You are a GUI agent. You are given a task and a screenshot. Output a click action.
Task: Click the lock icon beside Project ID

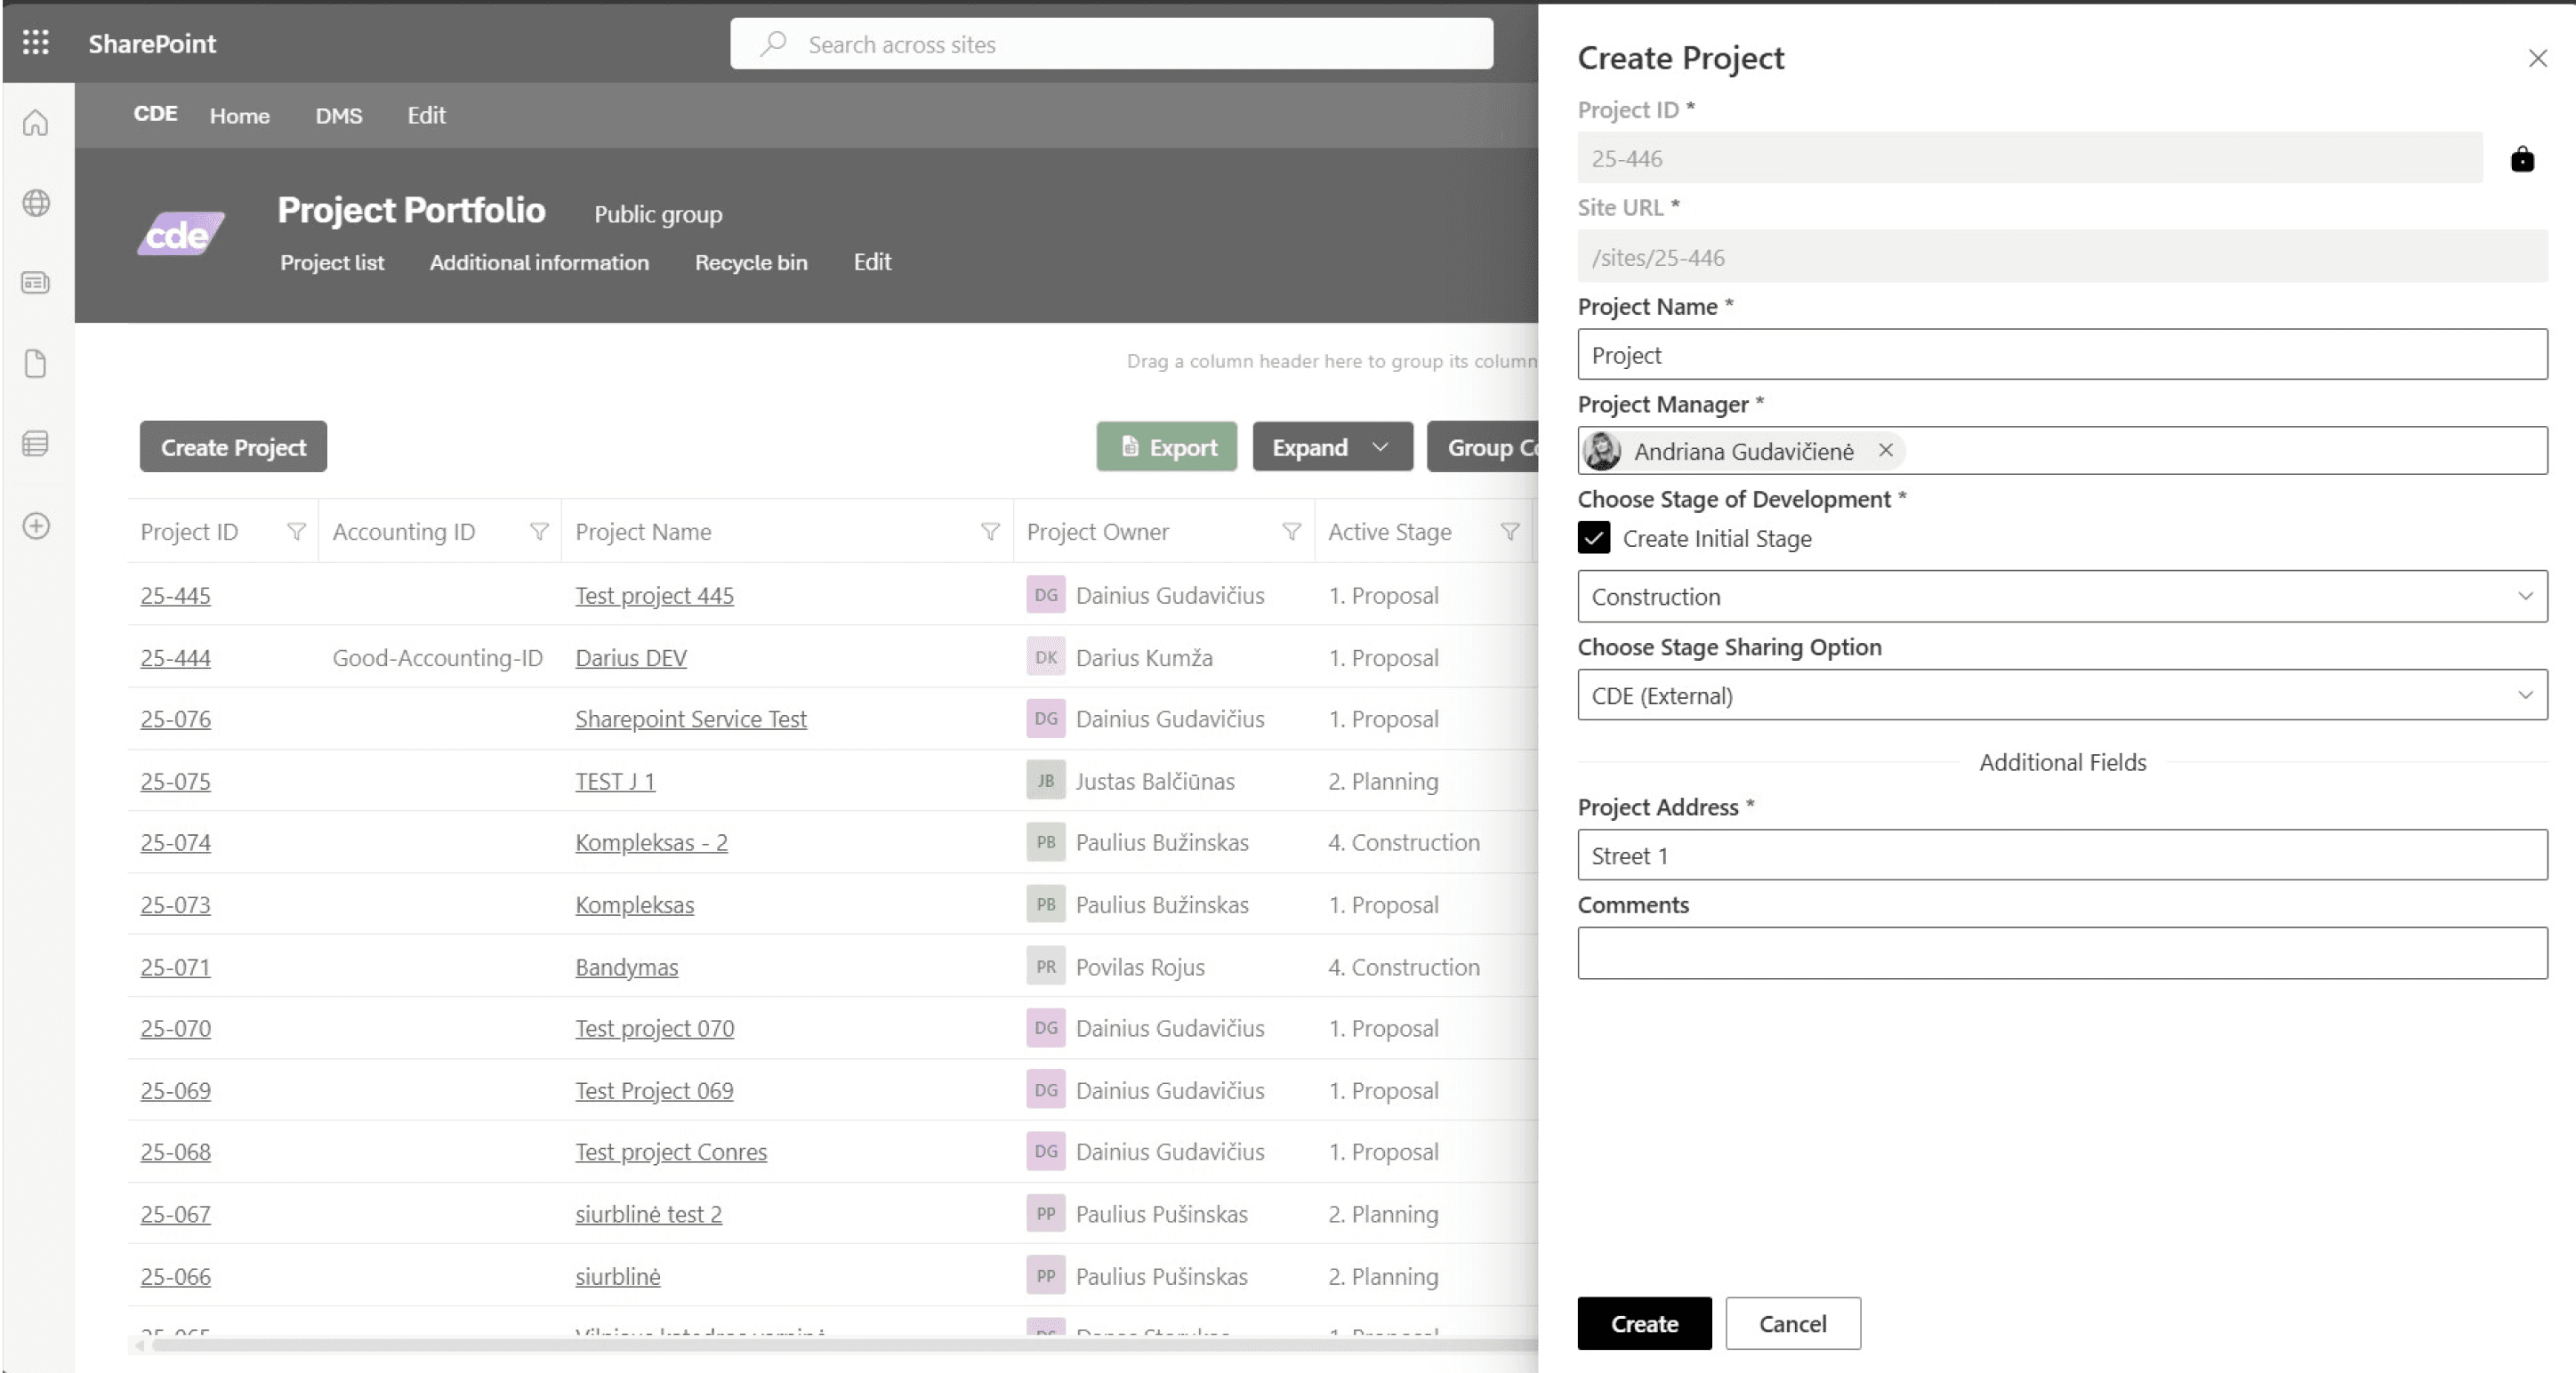coord(2521,159)
